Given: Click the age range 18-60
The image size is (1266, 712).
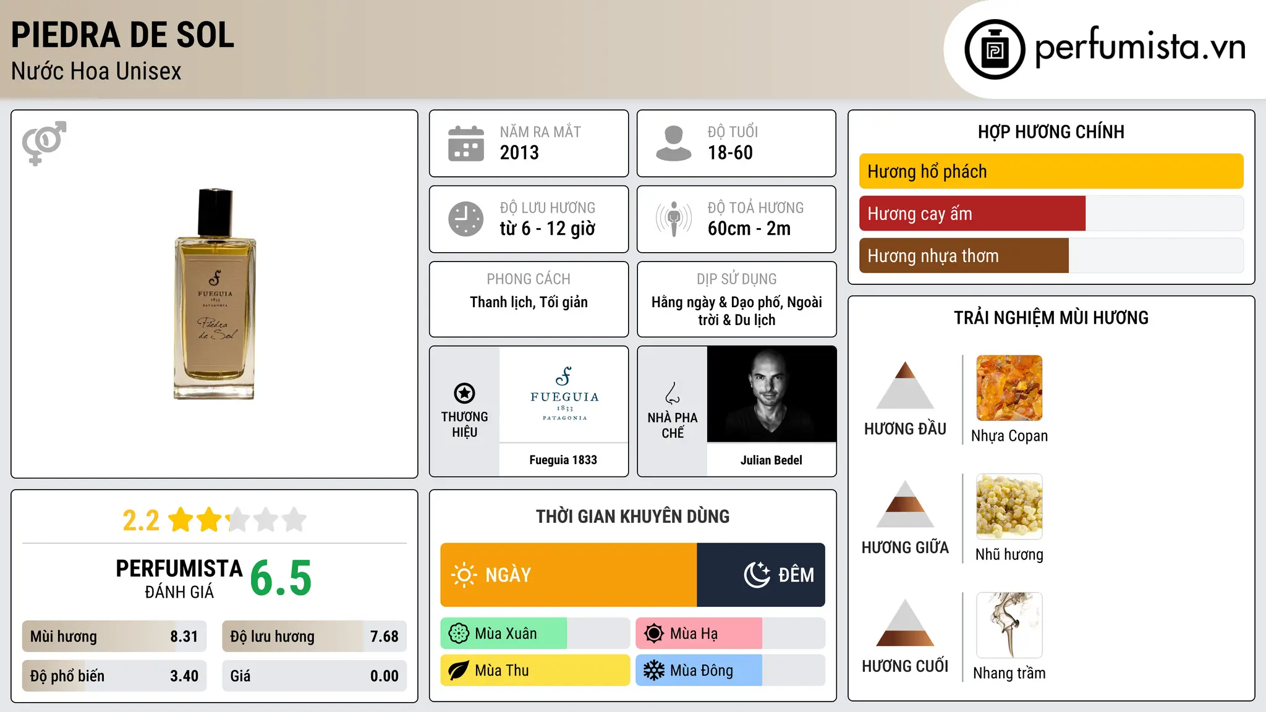Looking at the screenshot, I should [x=730, y=153].
